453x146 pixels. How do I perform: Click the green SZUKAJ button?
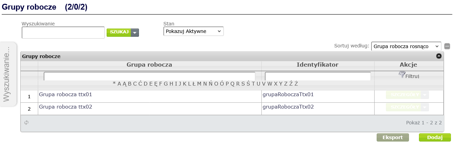[119, 32]
